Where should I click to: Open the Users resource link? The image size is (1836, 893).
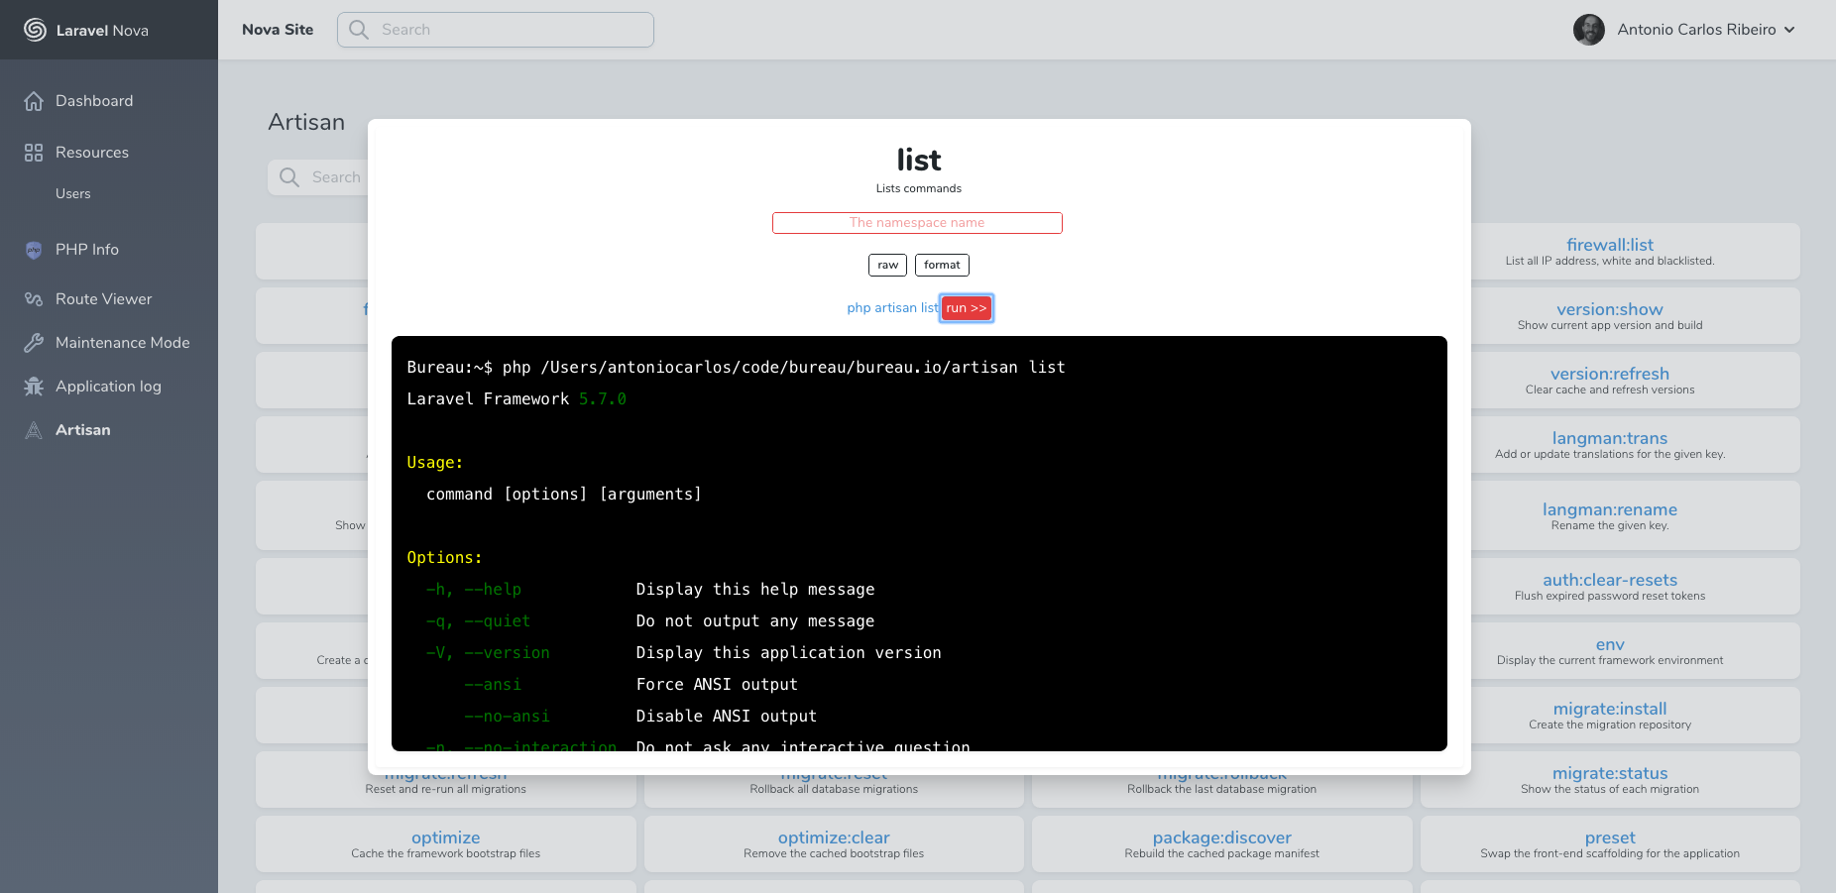73,193
